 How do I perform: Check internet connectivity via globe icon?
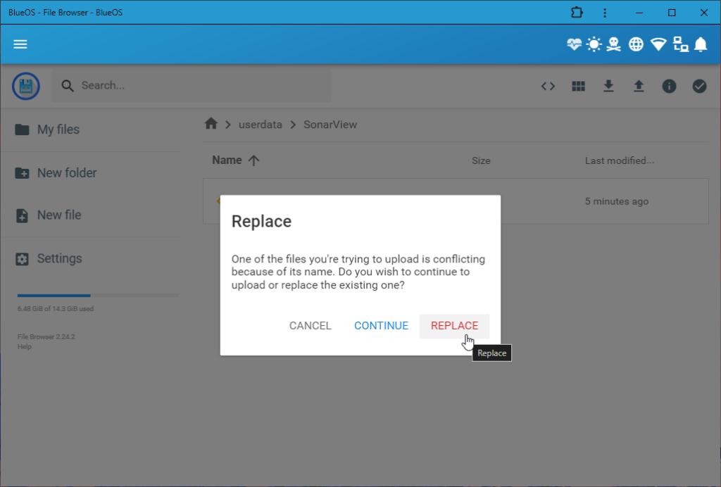[x=636, y=44]
